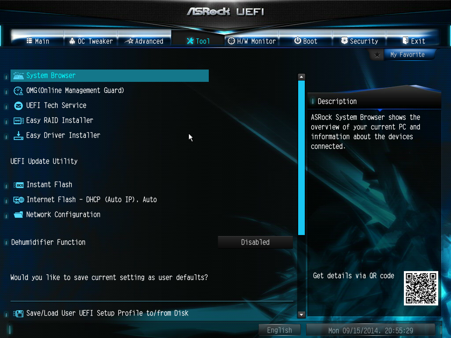Click scrollbar down arrow
Viewport: 451px width, 338px height.
tap(301, 314)
